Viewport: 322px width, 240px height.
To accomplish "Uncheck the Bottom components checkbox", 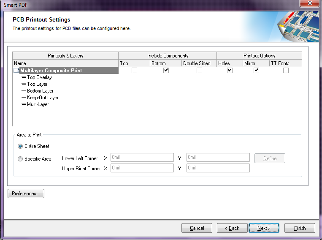I will (x=166, y=70).
